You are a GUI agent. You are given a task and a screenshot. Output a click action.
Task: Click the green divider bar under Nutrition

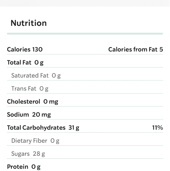(x=85, y=34)
